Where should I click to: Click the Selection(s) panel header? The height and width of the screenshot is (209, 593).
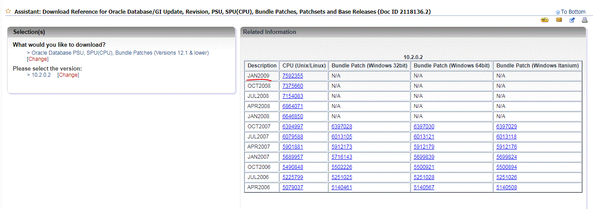pyautogui.click(x=121, y=32)
